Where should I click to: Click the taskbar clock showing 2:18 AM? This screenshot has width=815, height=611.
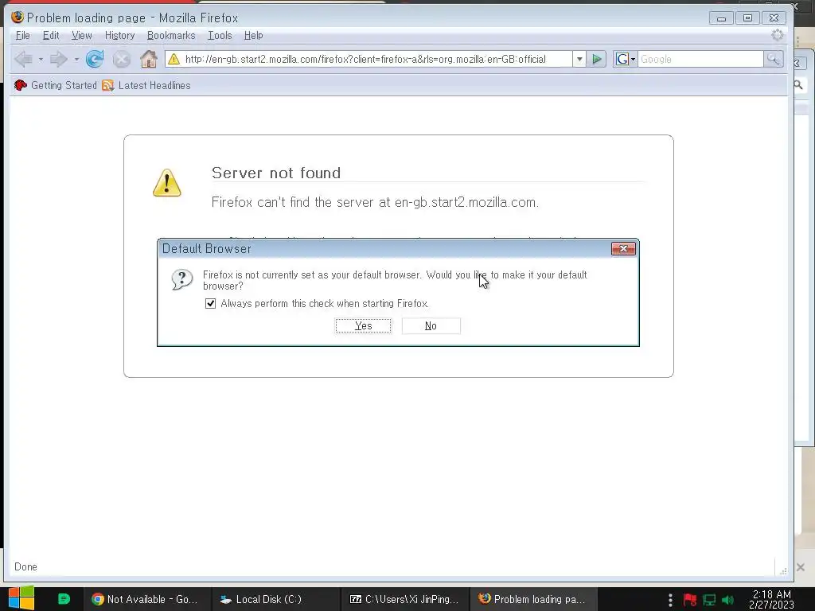point(771,599)
